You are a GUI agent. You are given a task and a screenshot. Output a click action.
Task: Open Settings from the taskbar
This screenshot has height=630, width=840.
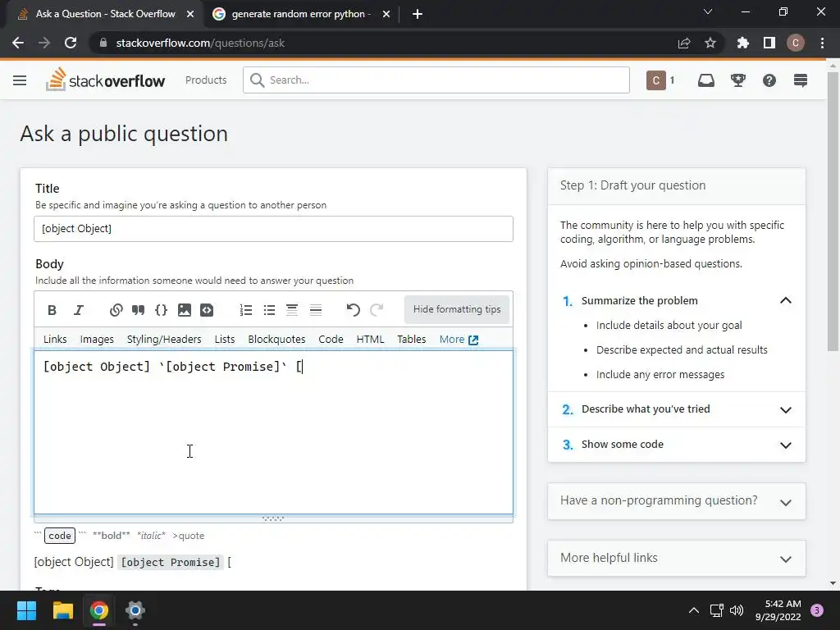135,610
